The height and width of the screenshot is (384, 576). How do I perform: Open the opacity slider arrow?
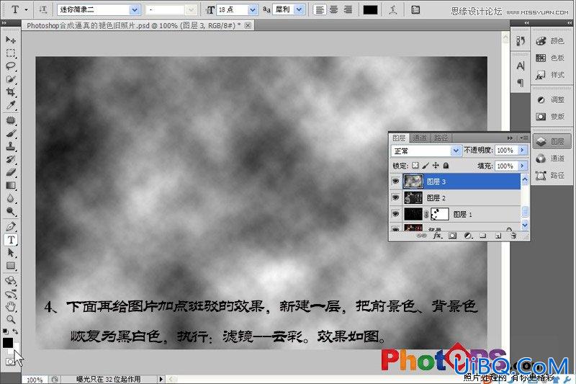[523, 151]
